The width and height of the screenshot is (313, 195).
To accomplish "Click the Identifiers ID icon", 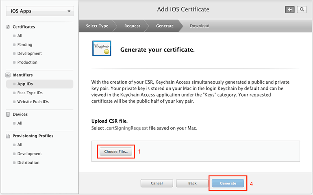I will click(x=8, y=75).
